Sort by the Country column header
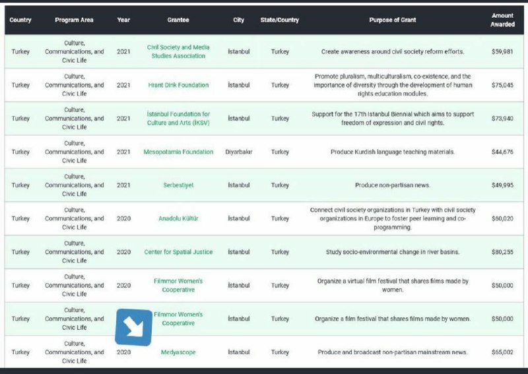This screenshot has height=374, width=528. 20,20
